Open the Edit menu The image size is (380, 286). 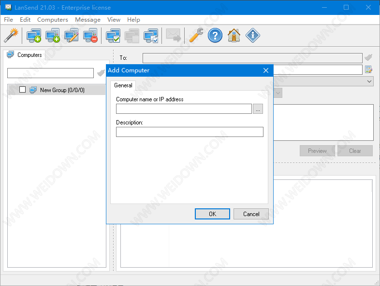click(x=25, y=20)
